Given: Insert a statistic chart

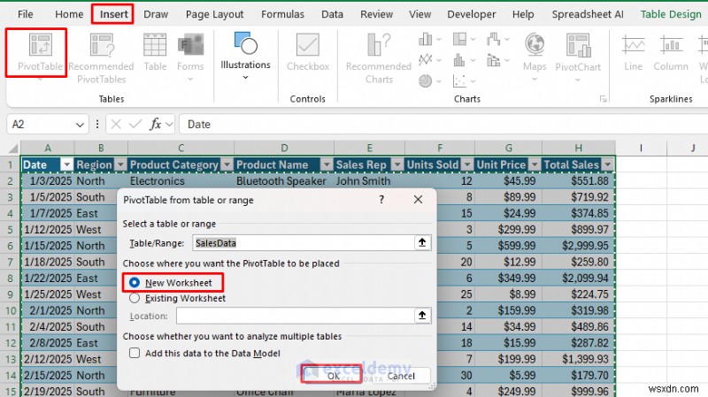Looking at the screenshot, I should pyautogui.click(x=464, y=59).
